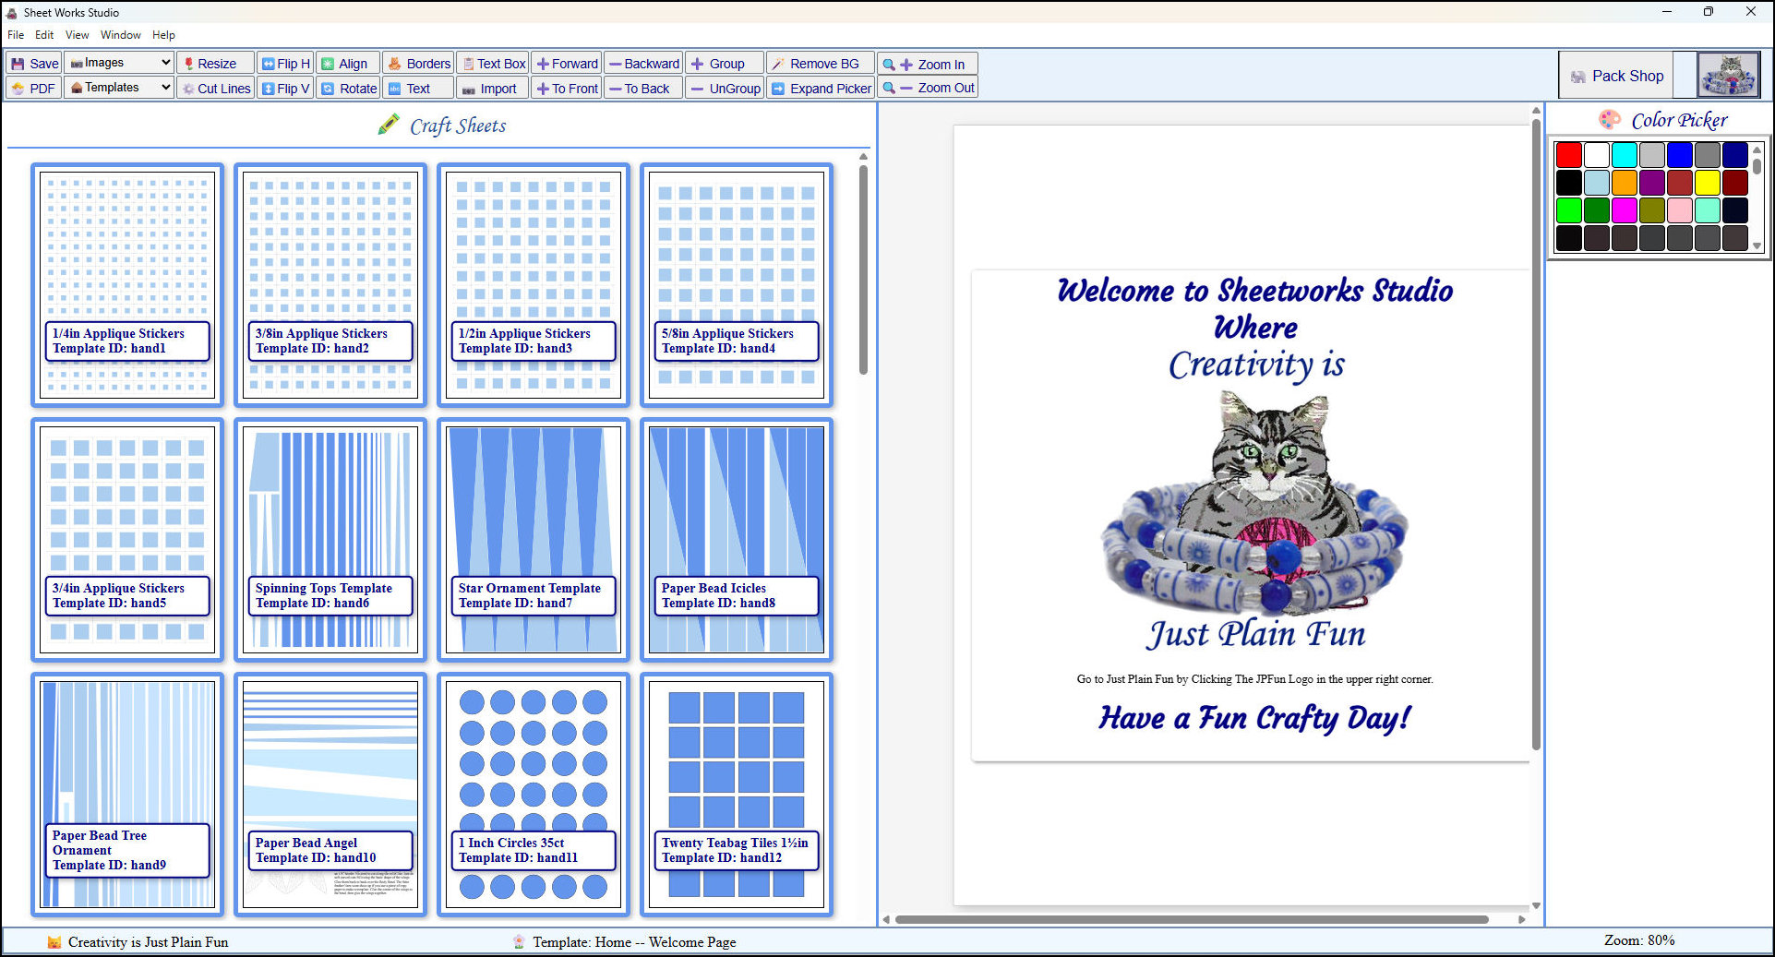Group the selected objects
This screenshot has height=957, width=1775.
click(723, 63)
